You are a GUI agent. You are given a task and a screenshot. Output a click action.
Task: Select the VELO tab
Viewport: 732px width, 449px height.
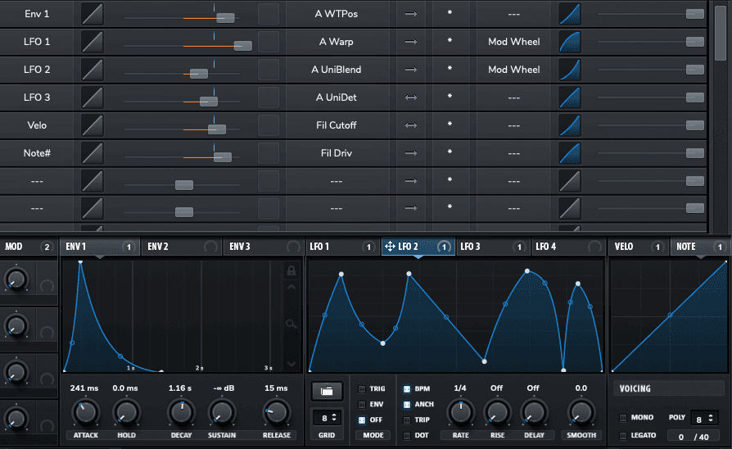tap(638, 247)
